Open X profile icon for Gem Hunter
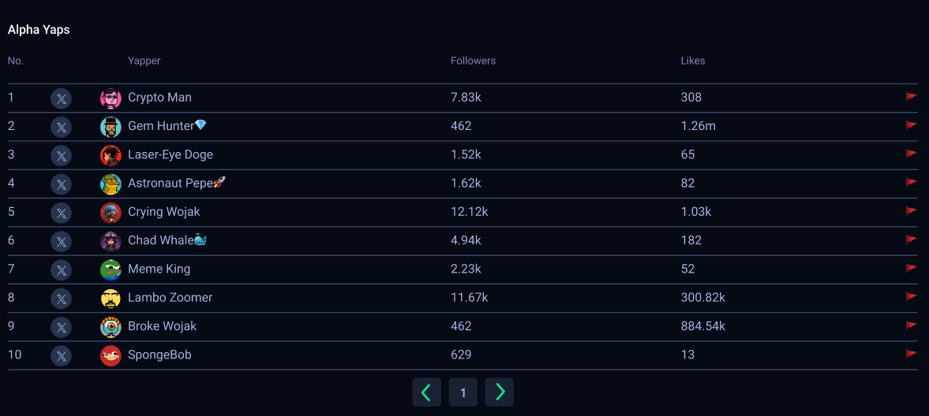Image resolution: width=929 pixels, height=416 pixels. click(61, 127)
